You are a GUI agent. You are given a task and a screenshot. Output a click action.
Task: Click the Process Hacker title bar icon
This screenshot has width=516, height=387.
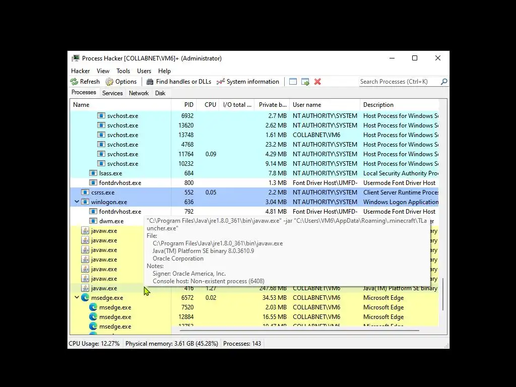click(76, 58)
